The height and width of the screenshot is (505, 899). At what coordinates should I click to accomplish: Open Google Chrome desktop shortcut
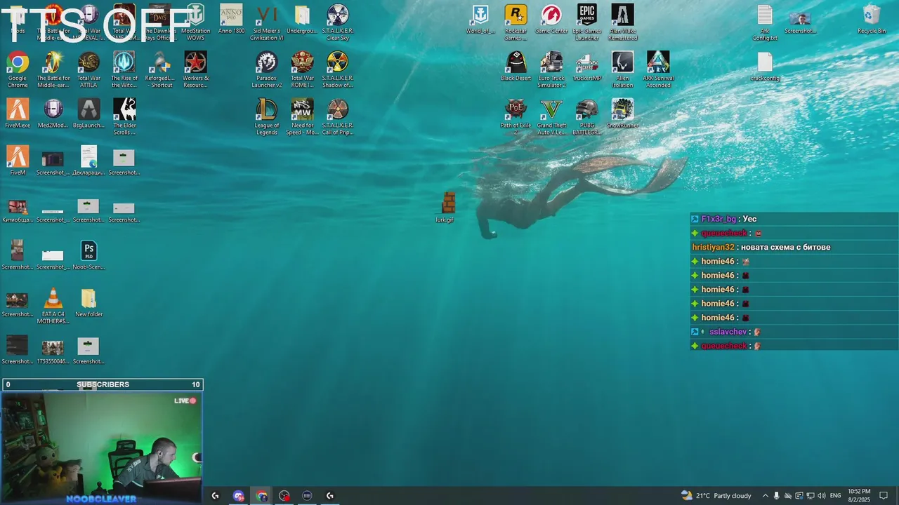point(18,69)
